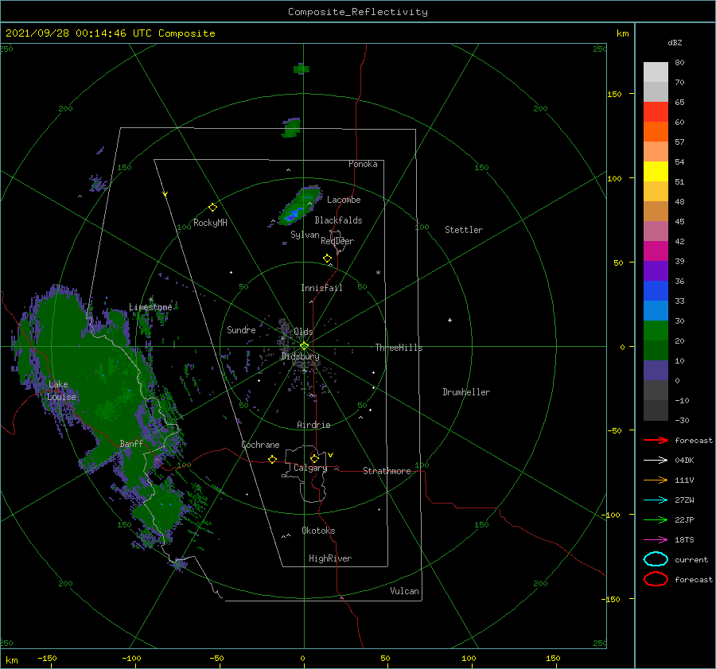Click the dBZ heading above the color scale
The height and width of the screenshot is (669, 716).
coord(675,42)
